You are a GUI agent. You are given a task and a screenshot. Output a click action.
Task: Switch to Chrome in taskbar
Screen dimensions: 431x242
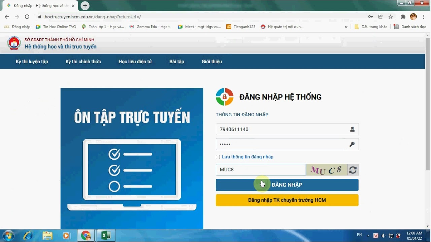tap(86, 236)
